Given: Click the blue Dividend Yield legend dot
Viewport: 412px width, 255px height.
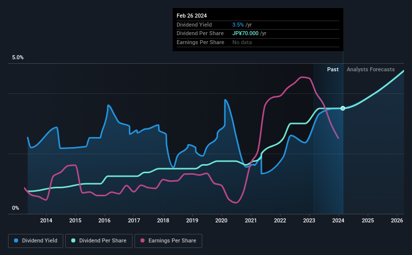Looking at the screenshot, I should 16,240.
